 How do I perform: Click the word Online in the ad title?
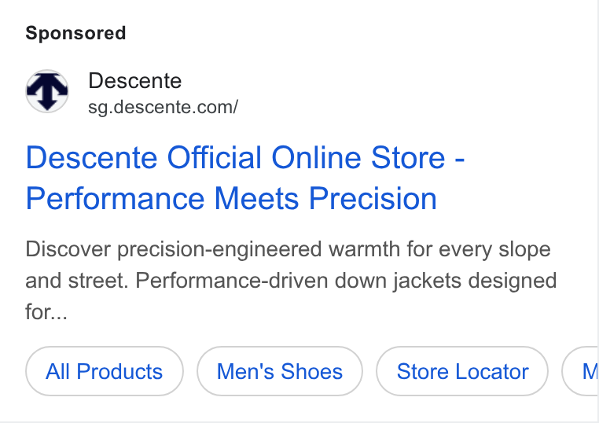316,157
